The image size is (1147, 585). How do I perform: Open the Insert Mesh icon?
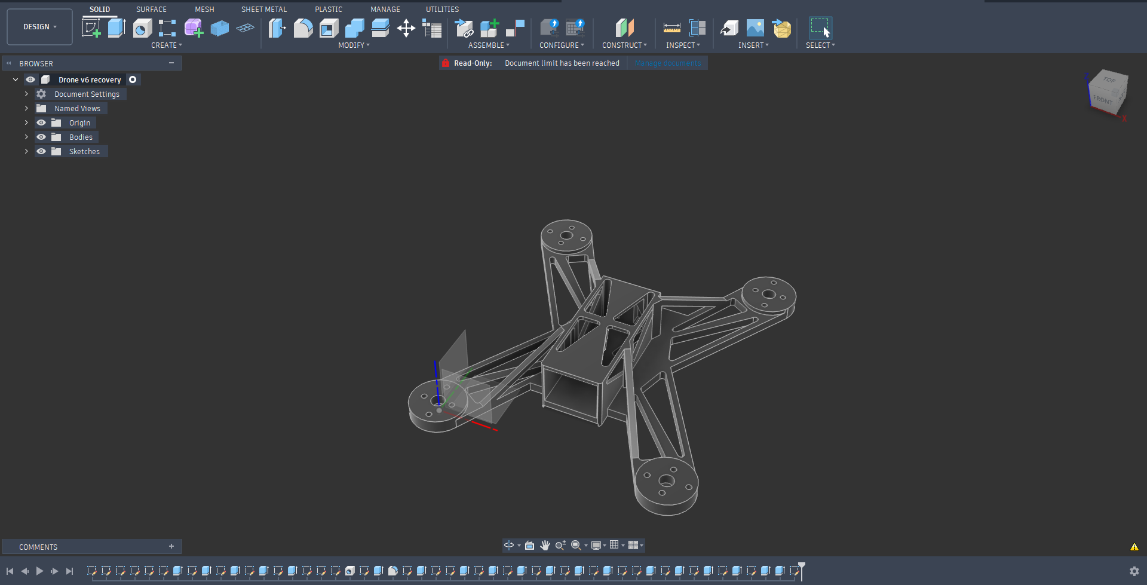781,28
